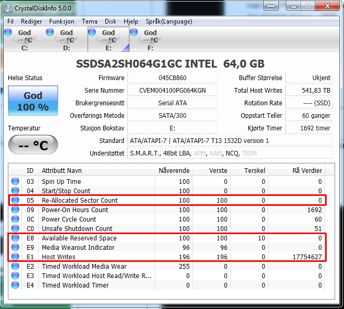Click the Buffer Størrelse Ukjent value

point(309,78)
